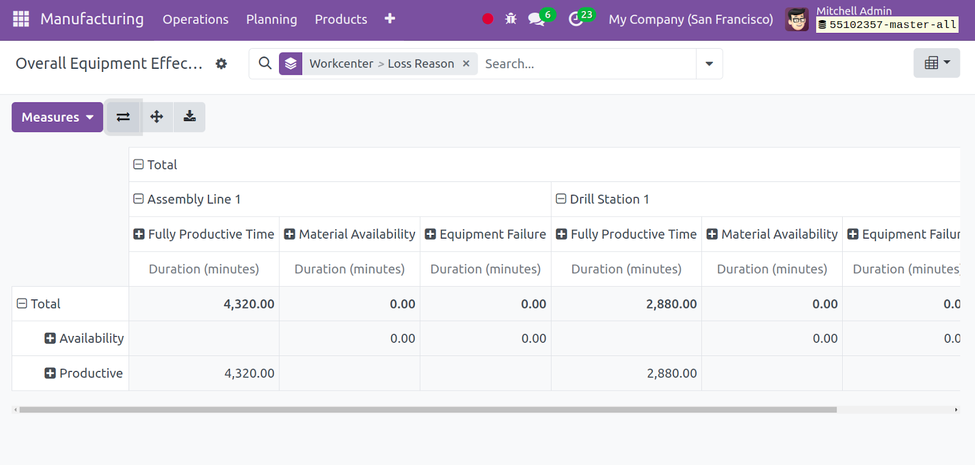
Task: Download pivot table as spreadsheet
Action: pyautogui.click(x=190, y=117)
